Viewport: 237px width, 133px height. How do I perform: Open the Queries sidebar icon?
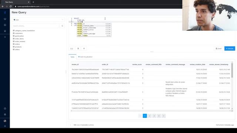pos(5,25)
